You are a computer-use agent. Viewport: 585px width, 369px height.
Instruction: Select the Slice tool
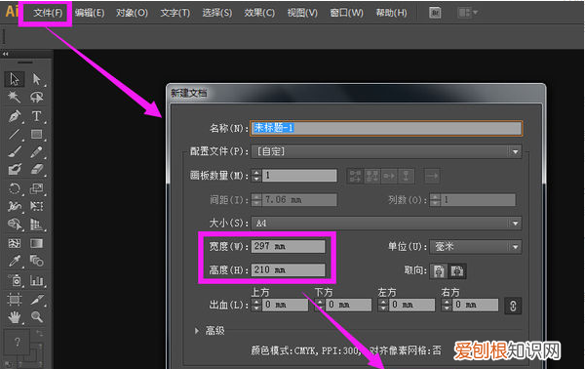coord(36,299)
